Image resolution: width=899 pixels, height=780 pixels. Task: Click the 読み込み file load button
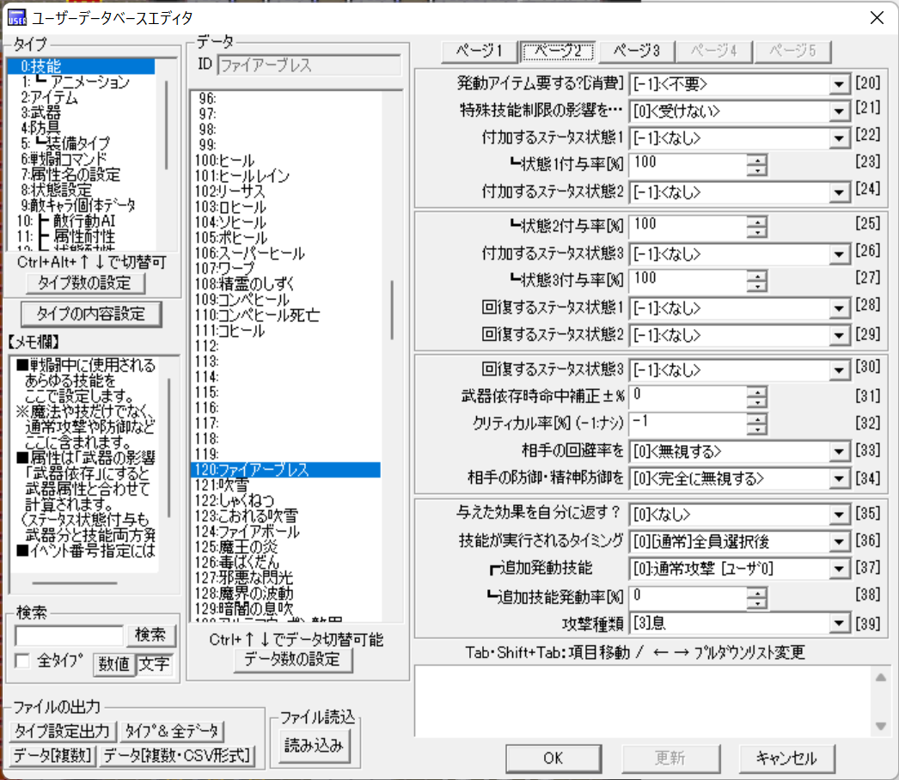point(314,745)
